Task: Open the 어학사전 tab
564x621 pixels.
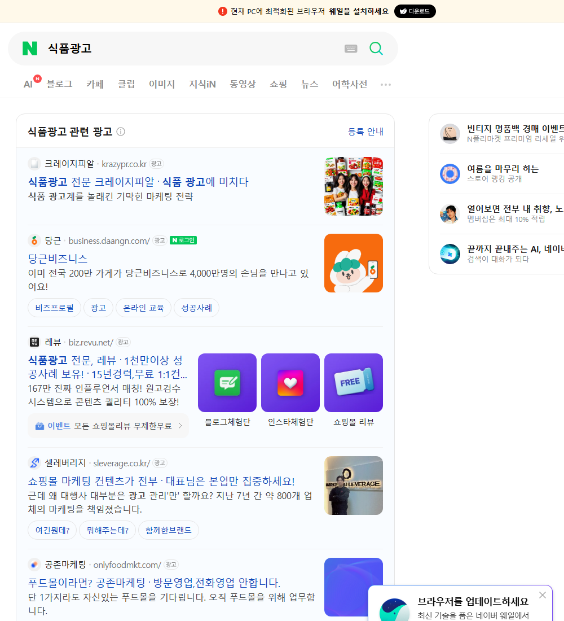Action: (x=350, y=84)
